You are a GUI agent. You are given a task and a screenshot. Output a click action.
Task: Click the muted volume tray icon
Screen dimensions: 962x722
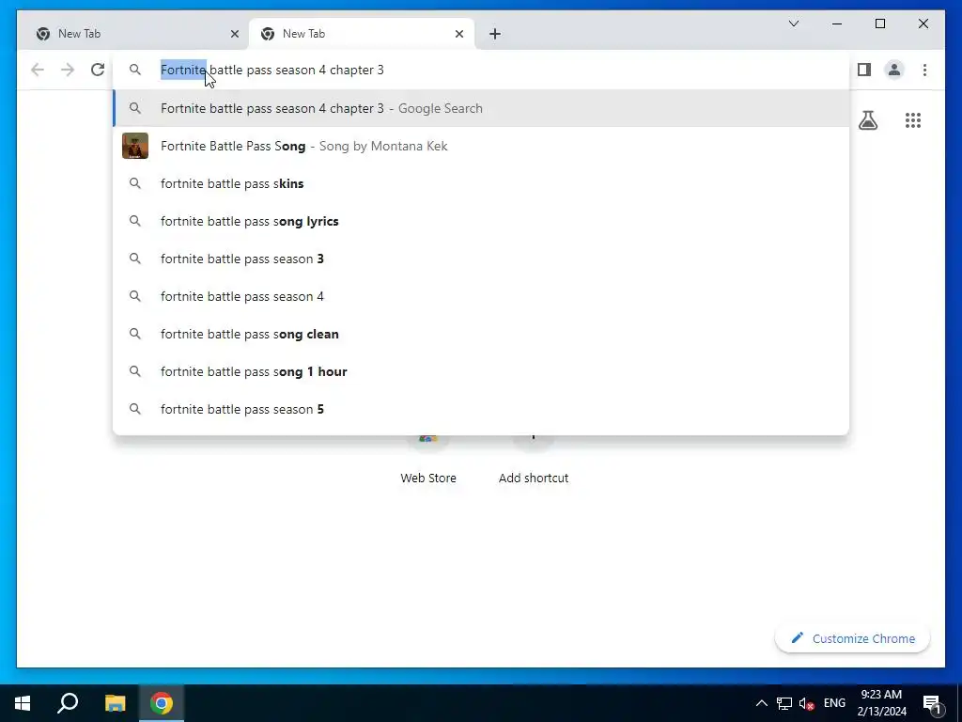pyautogui.click(x=806, y=703)
